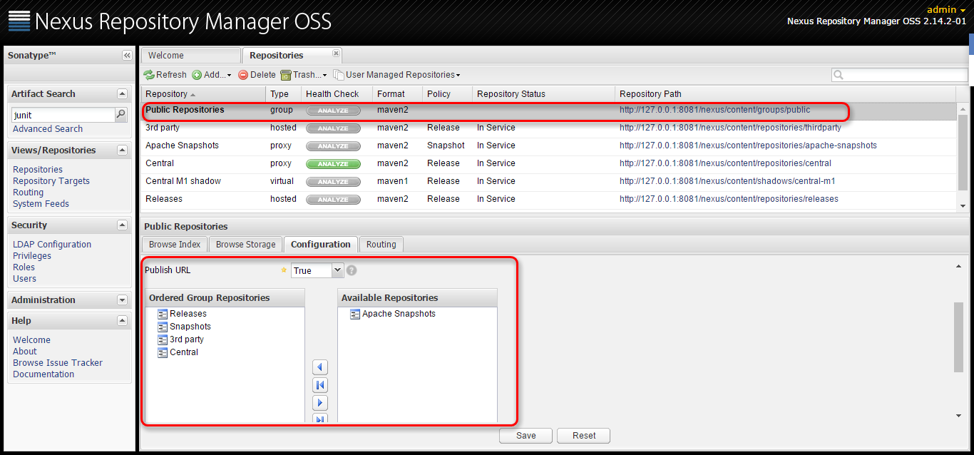Screen dimensions: 974x455
Task: Open the Trash dropdown menu
Action: tap(304, 75)
